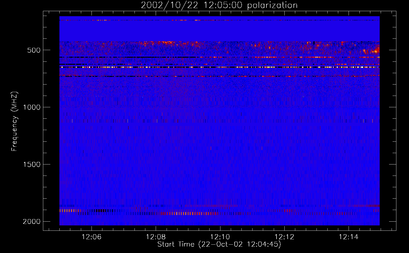Click the plot title '2002/10/22 12:05:00 polarization'
The width and height of the screenshot is (409, 253).
pyautogui.click(x=219, y=5)
